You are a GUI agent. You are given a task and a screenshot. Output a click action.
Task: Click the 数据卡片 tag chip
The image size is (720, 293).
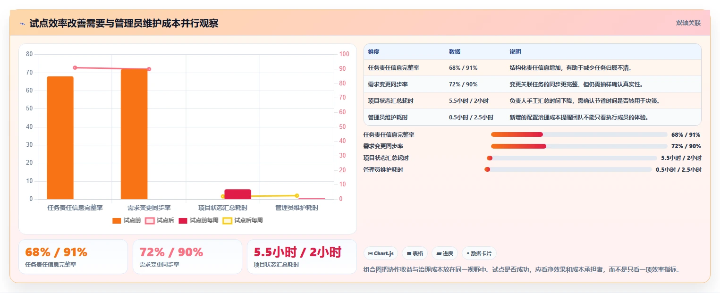479,253
